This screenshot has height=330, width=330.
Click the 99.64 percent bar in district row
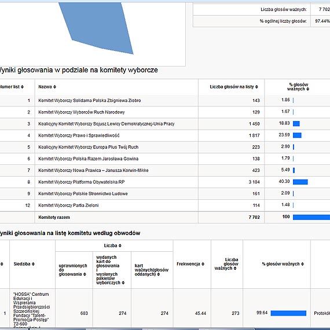[288, 313]
